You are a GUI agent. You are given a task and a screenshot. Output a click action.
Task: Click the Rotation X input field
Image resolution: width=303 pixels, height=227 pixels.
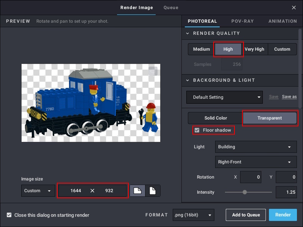point(251,177)
